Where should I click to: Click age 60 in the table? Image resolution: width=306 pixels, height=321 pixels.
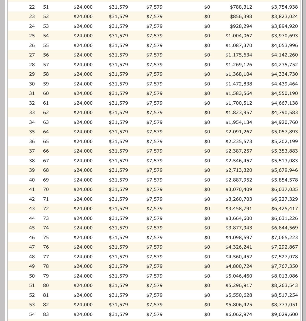pos(46,94)
